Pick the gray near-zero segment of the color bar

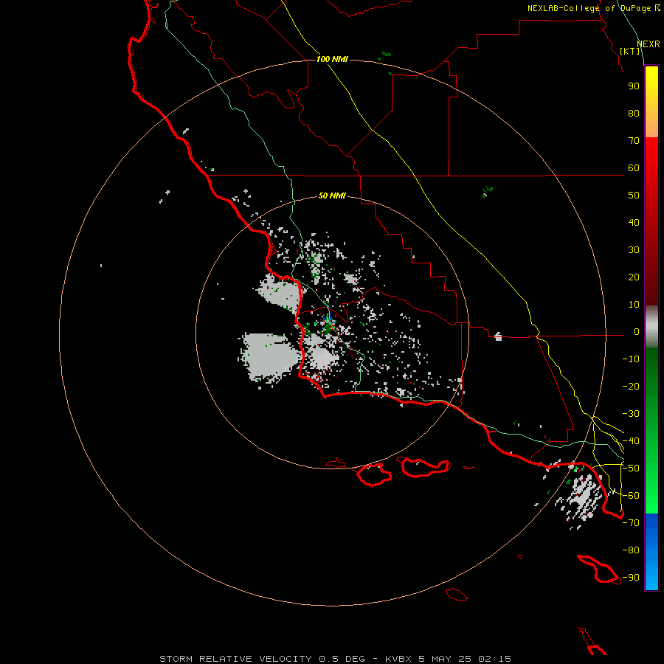651,327
